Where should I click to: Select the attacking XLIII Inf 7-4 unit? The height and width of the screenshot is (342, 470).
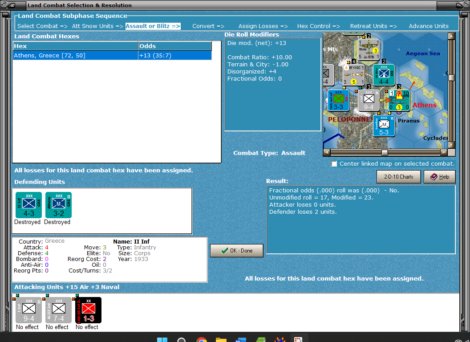58,310
